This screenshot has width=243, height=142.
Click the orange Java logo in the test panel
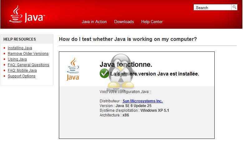point(73,69)
